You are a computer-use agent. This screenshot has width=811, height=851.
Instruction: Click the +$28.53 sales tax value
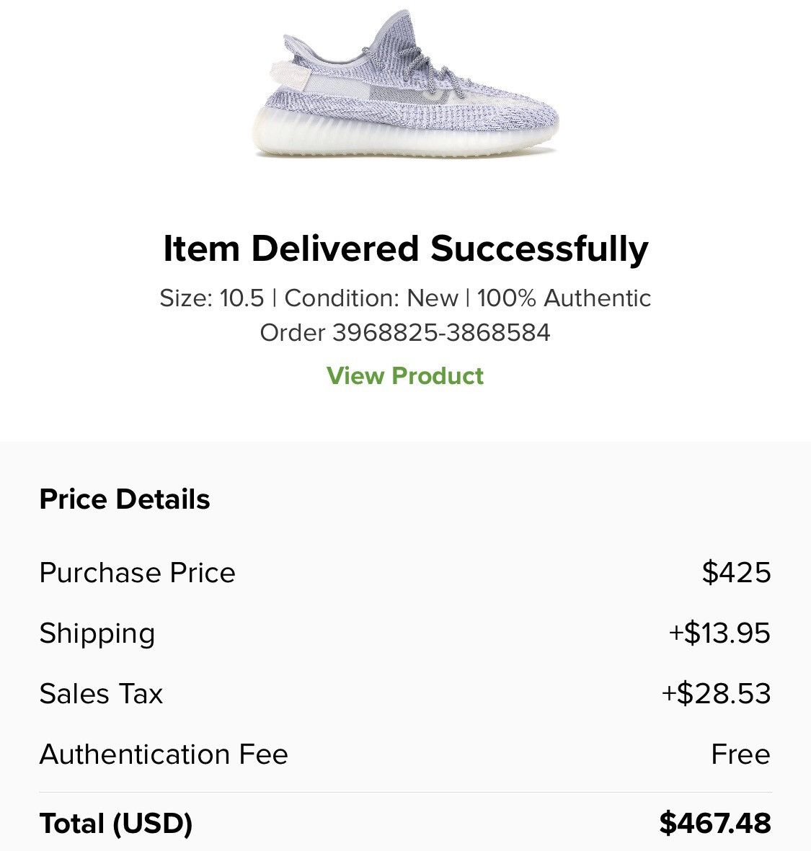[716, 694]
